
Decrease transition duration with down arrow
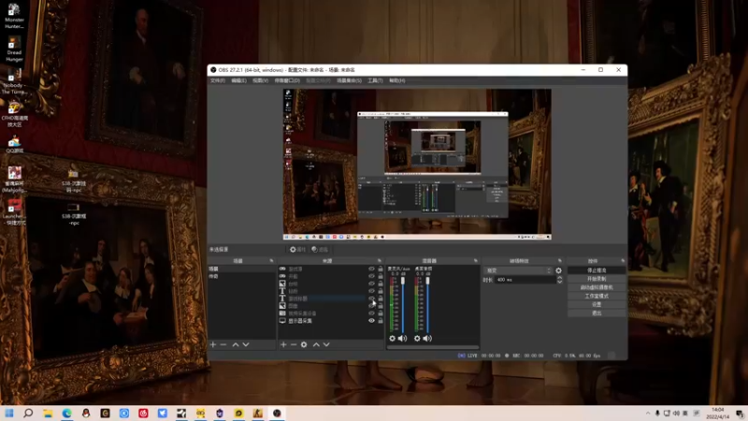(x=559, y=283)
